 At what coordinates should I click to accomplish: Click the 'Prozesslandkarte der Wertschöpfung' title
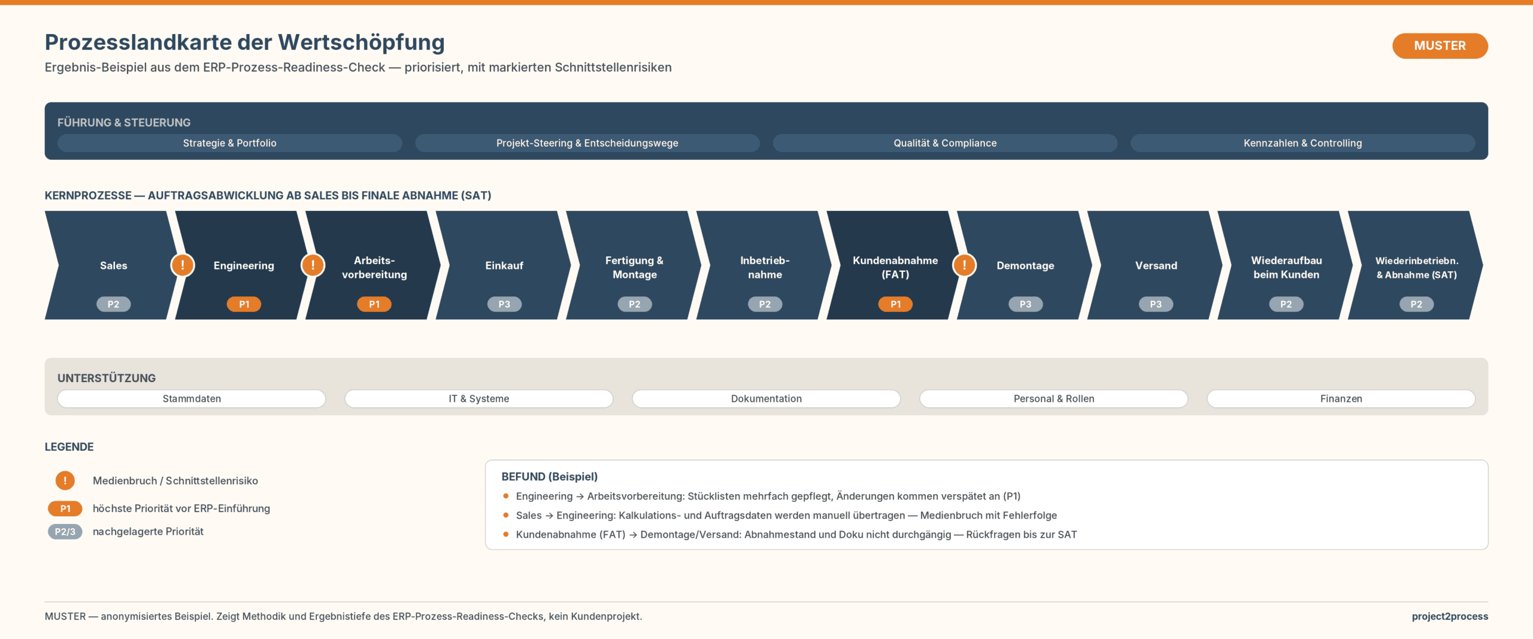pos(244,43)
